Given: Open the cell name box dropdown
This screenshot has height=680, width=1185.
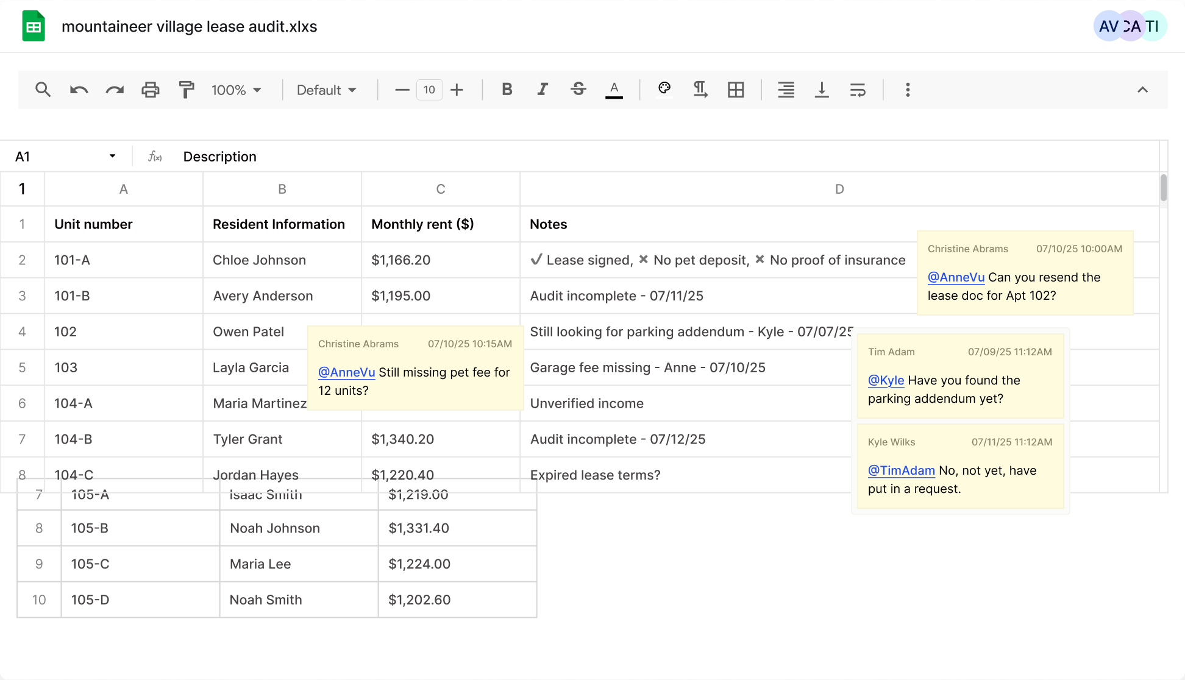Looking at the screenshot, I should pos(112,156).
